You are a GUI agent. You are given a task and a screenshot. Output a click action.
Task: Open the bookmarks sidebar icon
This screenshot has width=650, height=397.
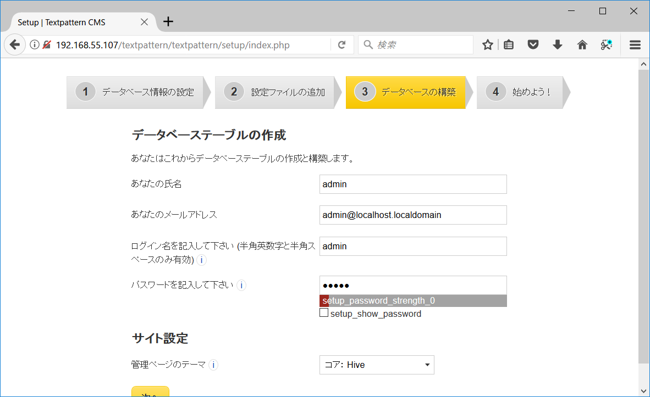click(x=508, y=44)
